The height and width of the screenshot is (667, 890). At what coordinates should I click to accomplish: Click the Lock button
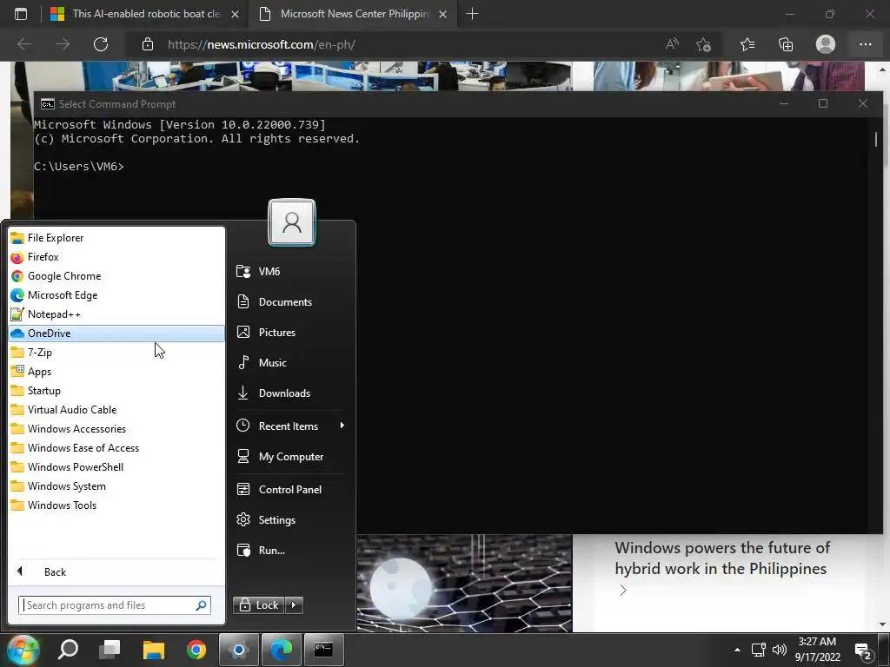[259, 605]
